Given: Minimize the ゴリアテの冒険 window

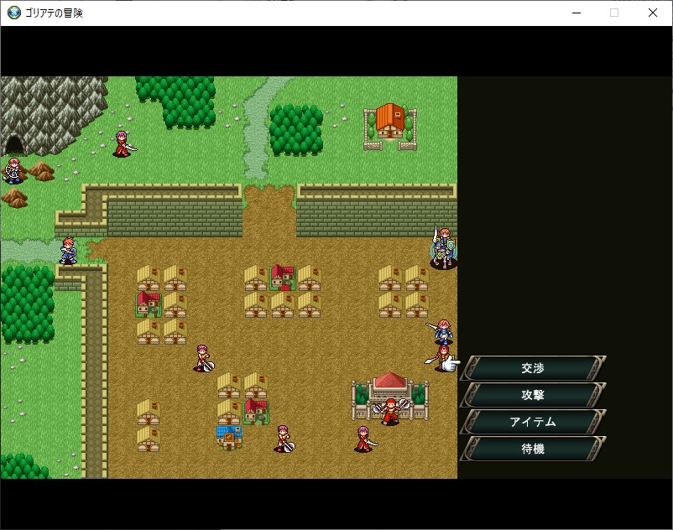Looking at the screenshot, I should pos(576,13).
